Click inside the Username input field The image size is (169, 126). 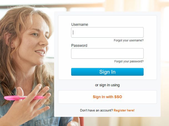click(x=107, y=32)
